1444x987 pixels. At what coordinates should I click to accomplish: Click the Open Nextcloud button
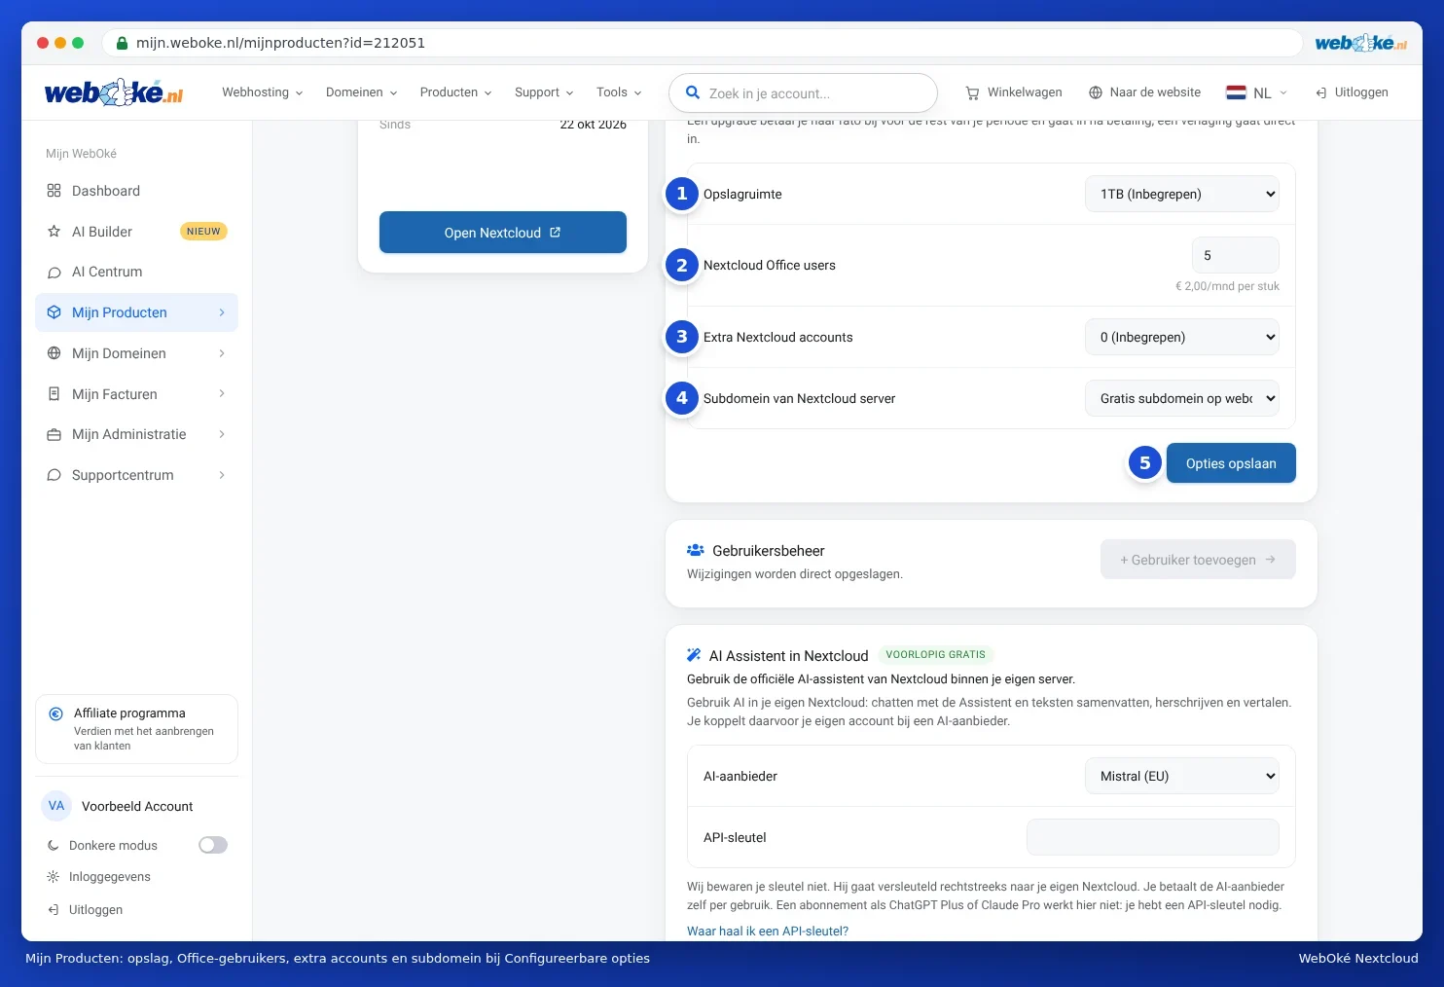[x=503, y=233]
